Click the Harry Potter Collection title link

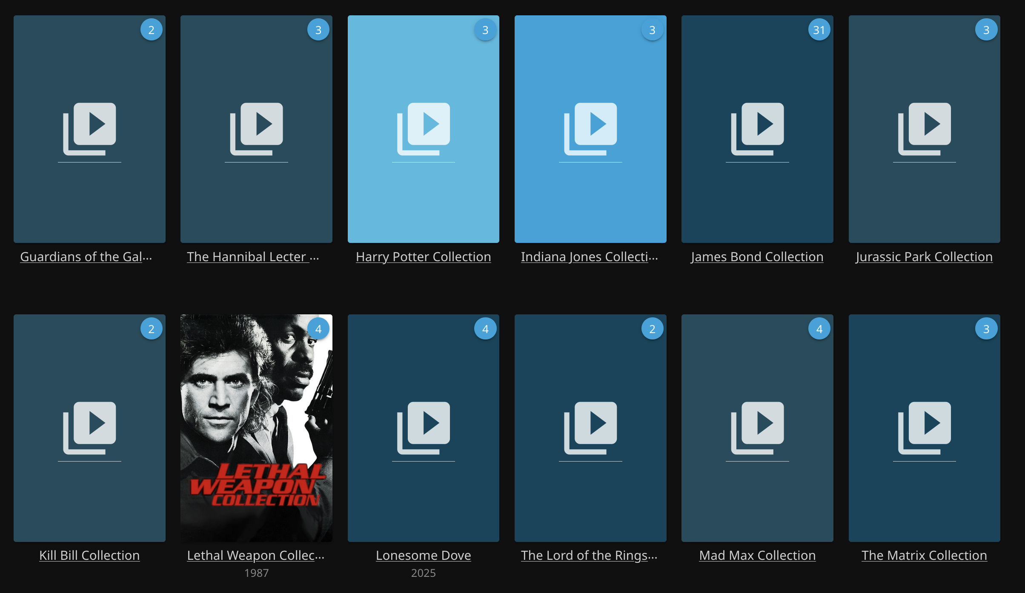tap(423, 257)
